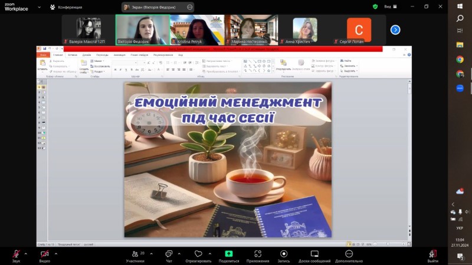Switch to the Вставка ribbon tab
The width and height of the screenshot is (472, 265).
(x=73, y=55)
